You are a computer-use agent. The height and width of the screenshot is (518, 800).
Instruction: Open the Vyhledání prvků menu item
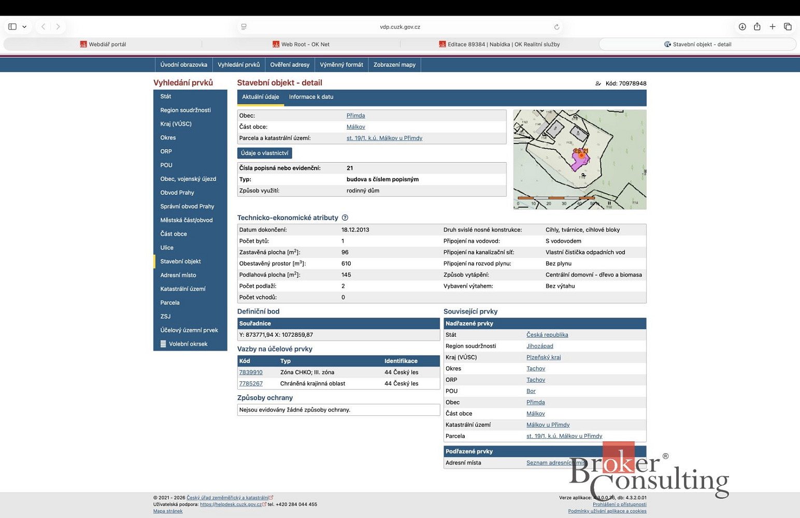click(x=238, y=65)
